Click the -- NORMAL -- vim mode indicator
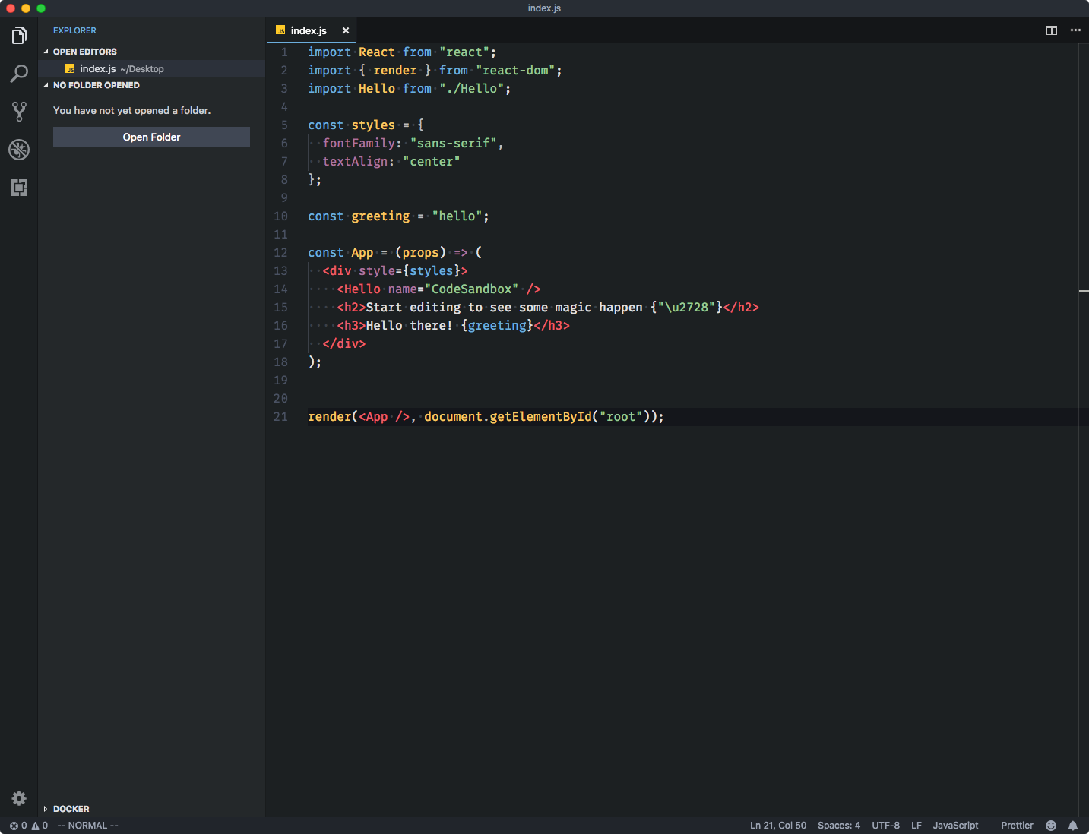 (88, 826)
